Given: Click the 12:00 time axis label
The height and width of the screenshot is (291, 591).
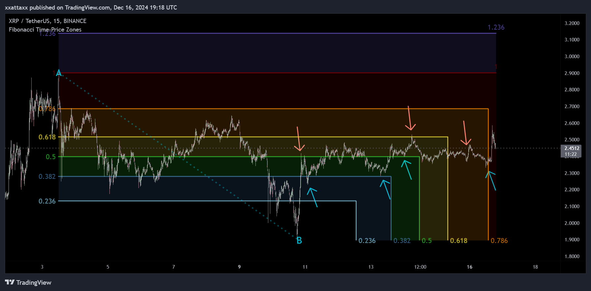Looking at the screenshot, I should tap(420, 267).
